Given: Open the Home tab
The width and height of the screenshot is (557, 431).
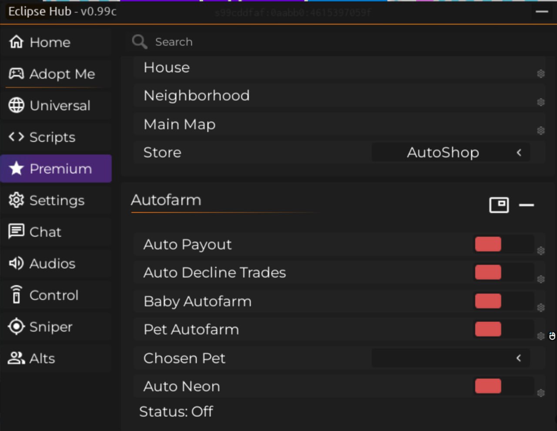Looking at the screenshot, I should coord(56,42).
